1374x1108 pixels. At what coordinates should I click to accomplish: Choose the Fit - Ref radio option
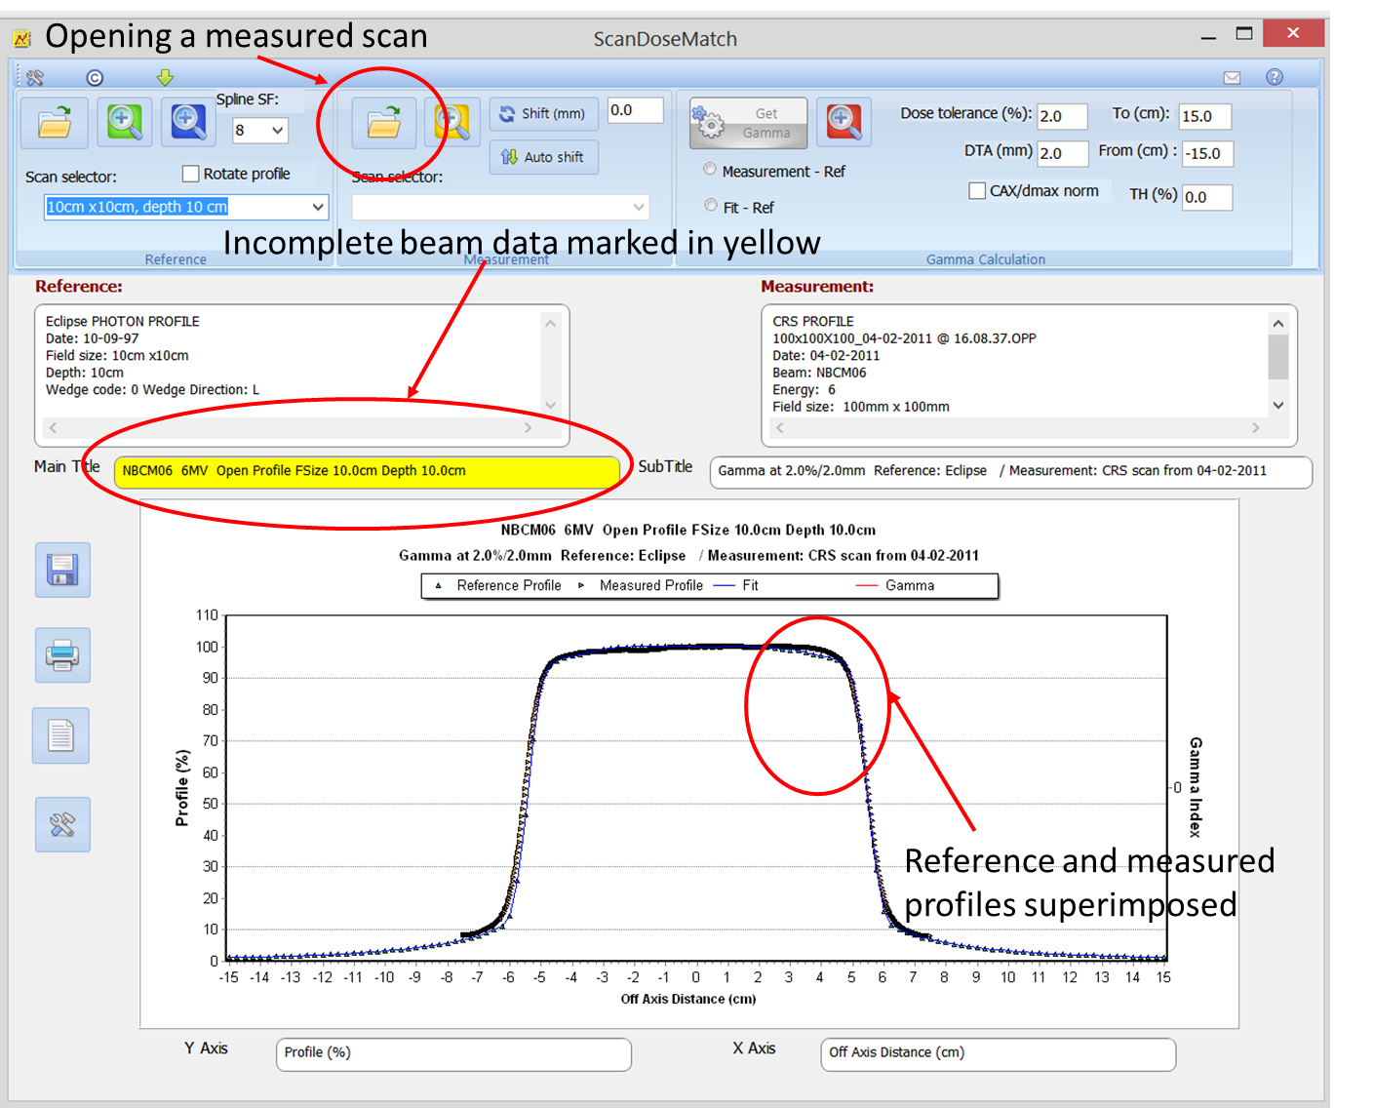pyautogui.click(x=711, y=206)
